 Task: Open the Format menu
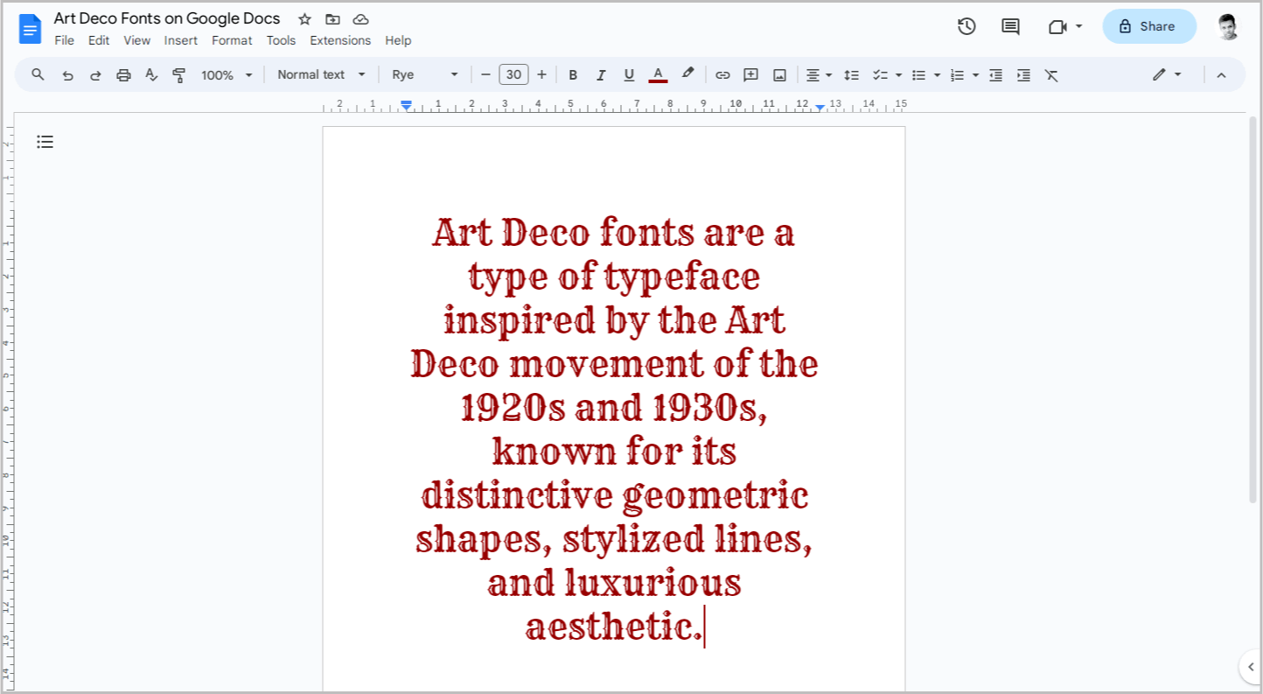[231, 40]
